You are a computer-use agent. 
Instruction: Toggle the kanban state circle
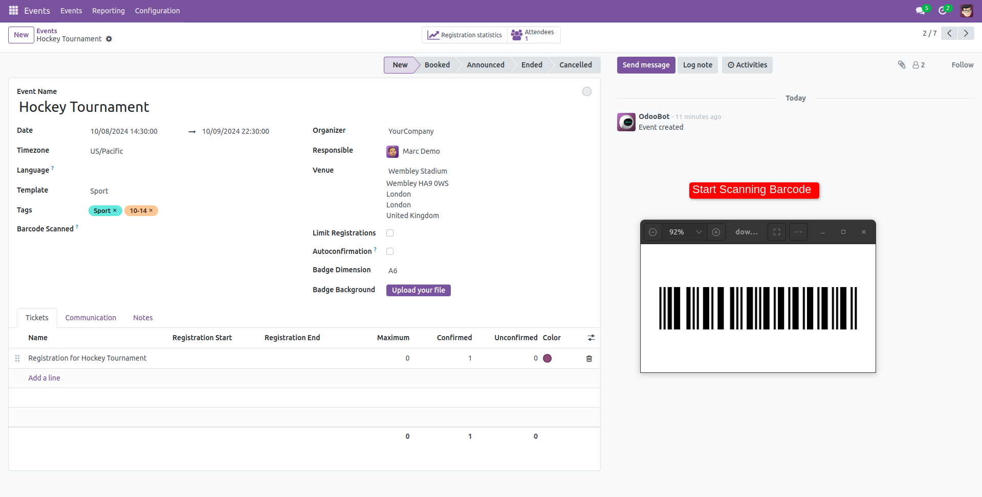pos(587,91)
